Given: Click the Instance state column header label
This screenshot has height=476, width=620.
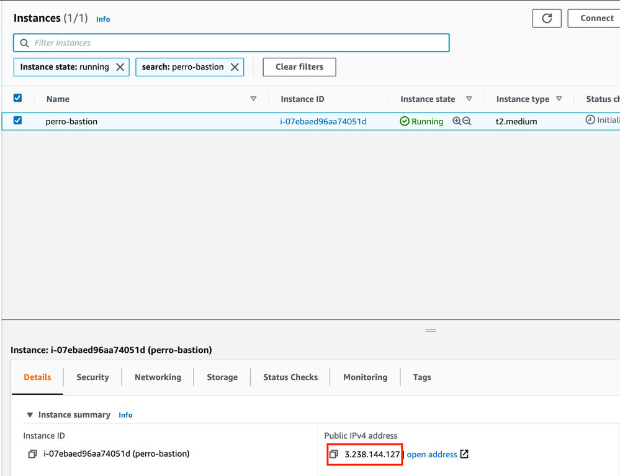Looking at the screenshot, I should [428, 99].
